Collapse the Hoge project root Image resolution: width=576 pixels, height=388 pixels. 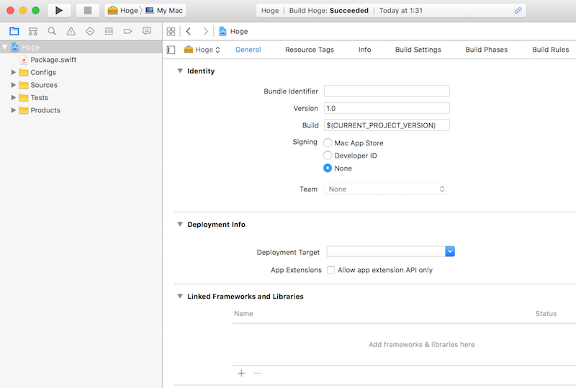click(5, 47)
